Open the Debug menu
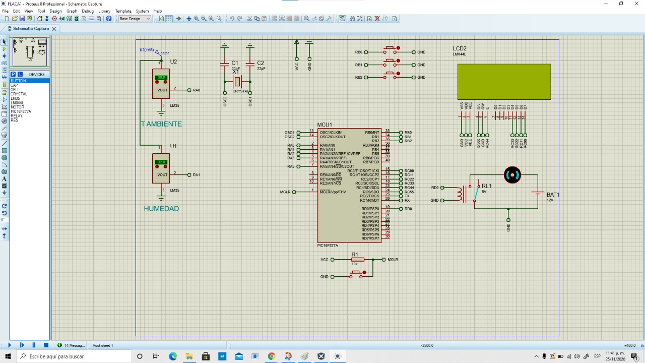645x363 pixels. coord(88,11)
